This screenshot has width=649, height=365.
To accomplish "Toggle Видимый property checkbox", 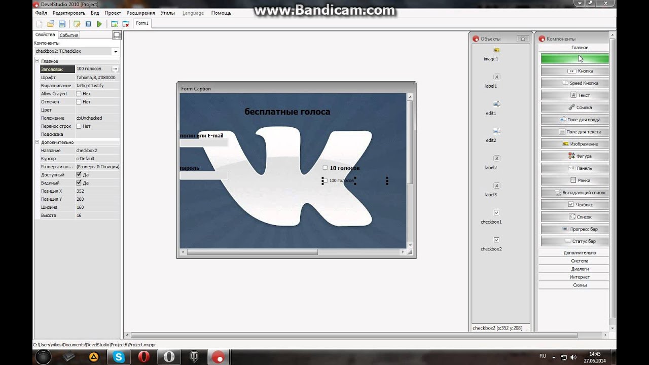I will tap(79, 183).
